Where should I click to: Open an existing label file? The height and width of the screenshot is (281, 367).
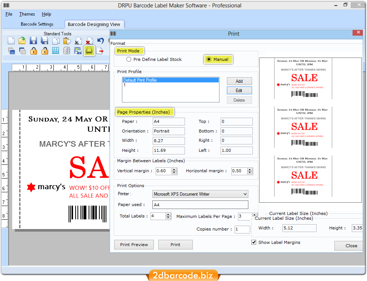point(22,41)
